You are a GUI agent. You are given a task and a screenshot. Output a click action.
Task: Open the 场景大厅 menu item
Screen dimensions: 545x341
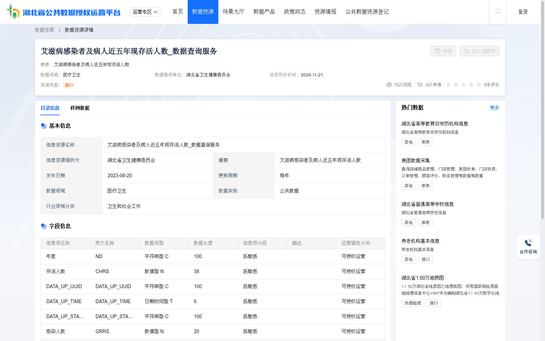(233, 12)
